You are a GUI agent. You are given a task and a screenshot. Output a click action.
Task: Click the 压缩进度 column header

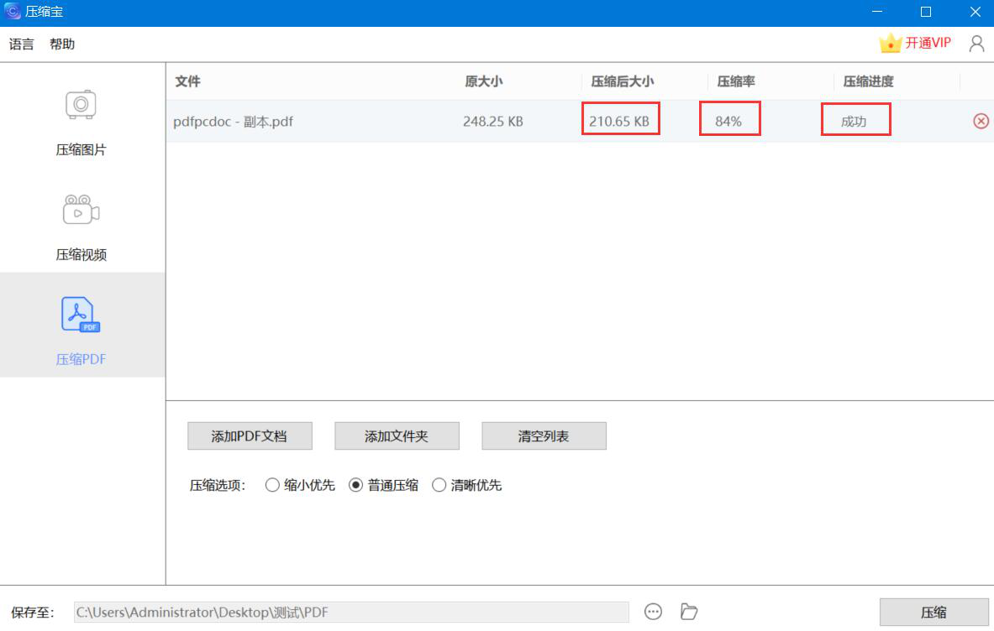(869, 81)
